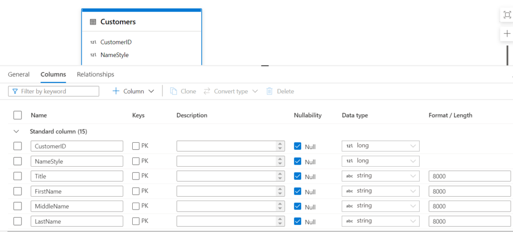
Task: Click the Clone columns icon
Action: [x=173, y=91]
